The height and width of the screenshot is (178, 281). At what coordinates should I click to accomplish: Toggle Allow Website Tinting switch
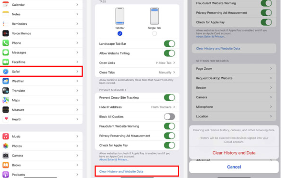tap(169, 53)
